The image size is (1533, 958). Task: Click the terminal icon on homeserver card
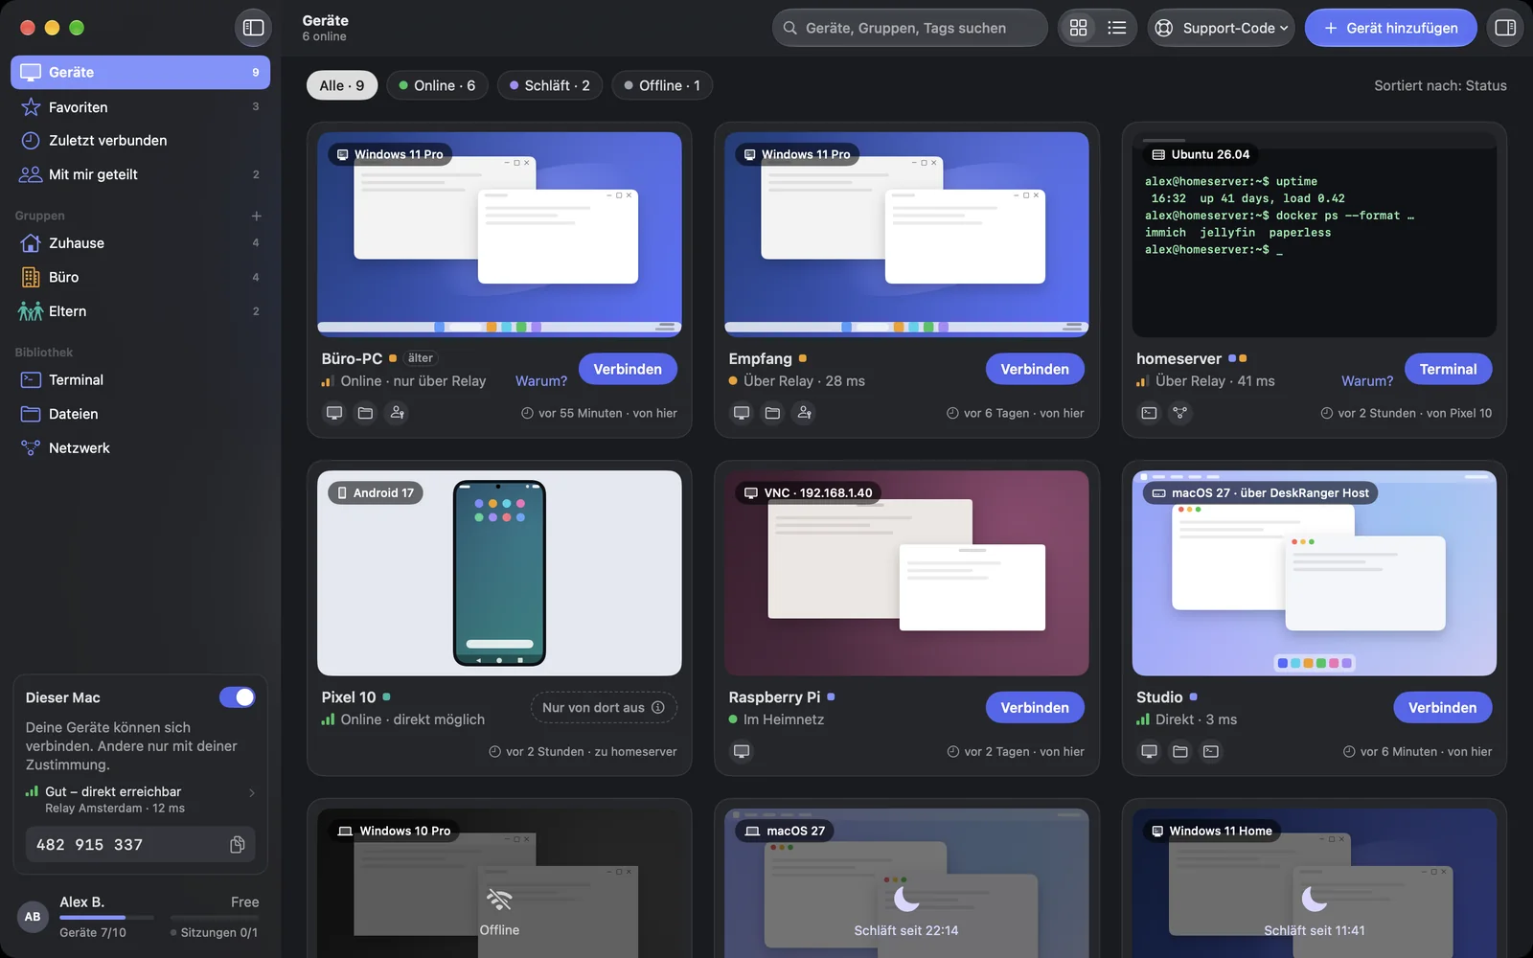tap(1149, 413)
